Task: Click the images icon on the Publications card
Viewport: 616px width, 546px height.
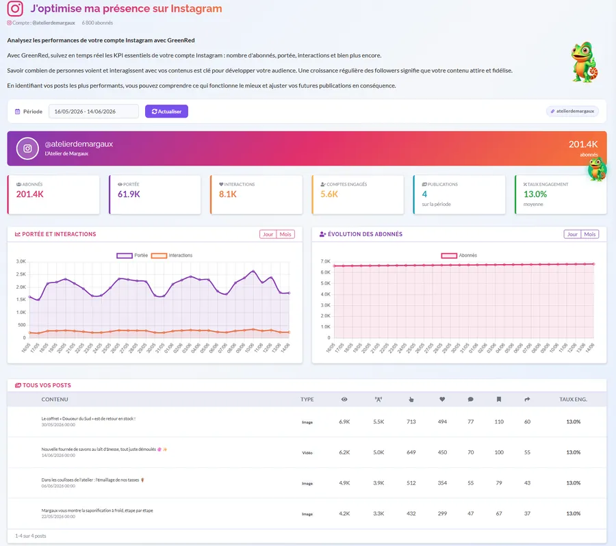Action: pos(424,184)
